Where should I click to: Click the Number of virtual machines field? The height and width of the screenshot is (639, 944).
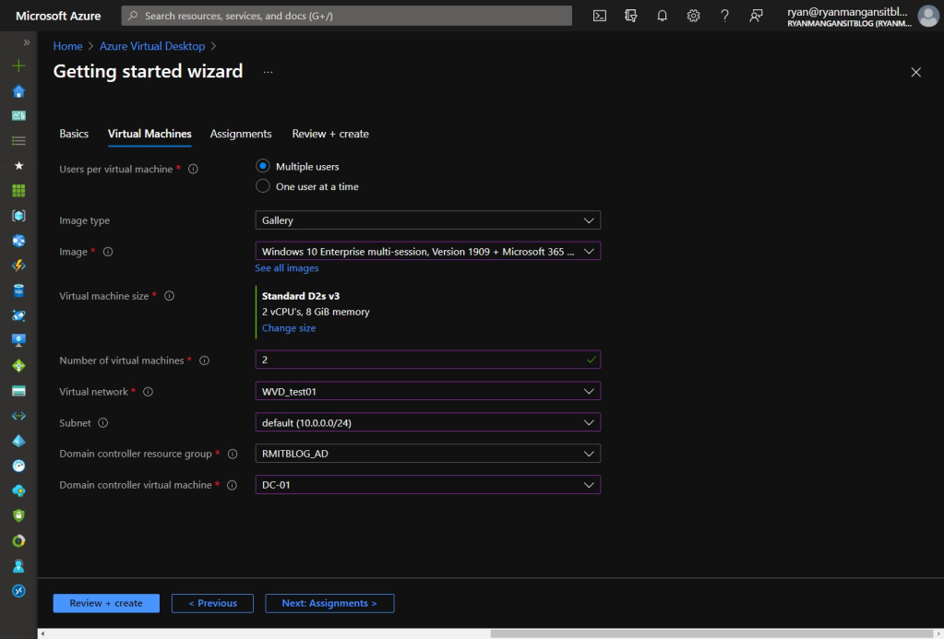(x=427, y=360)
